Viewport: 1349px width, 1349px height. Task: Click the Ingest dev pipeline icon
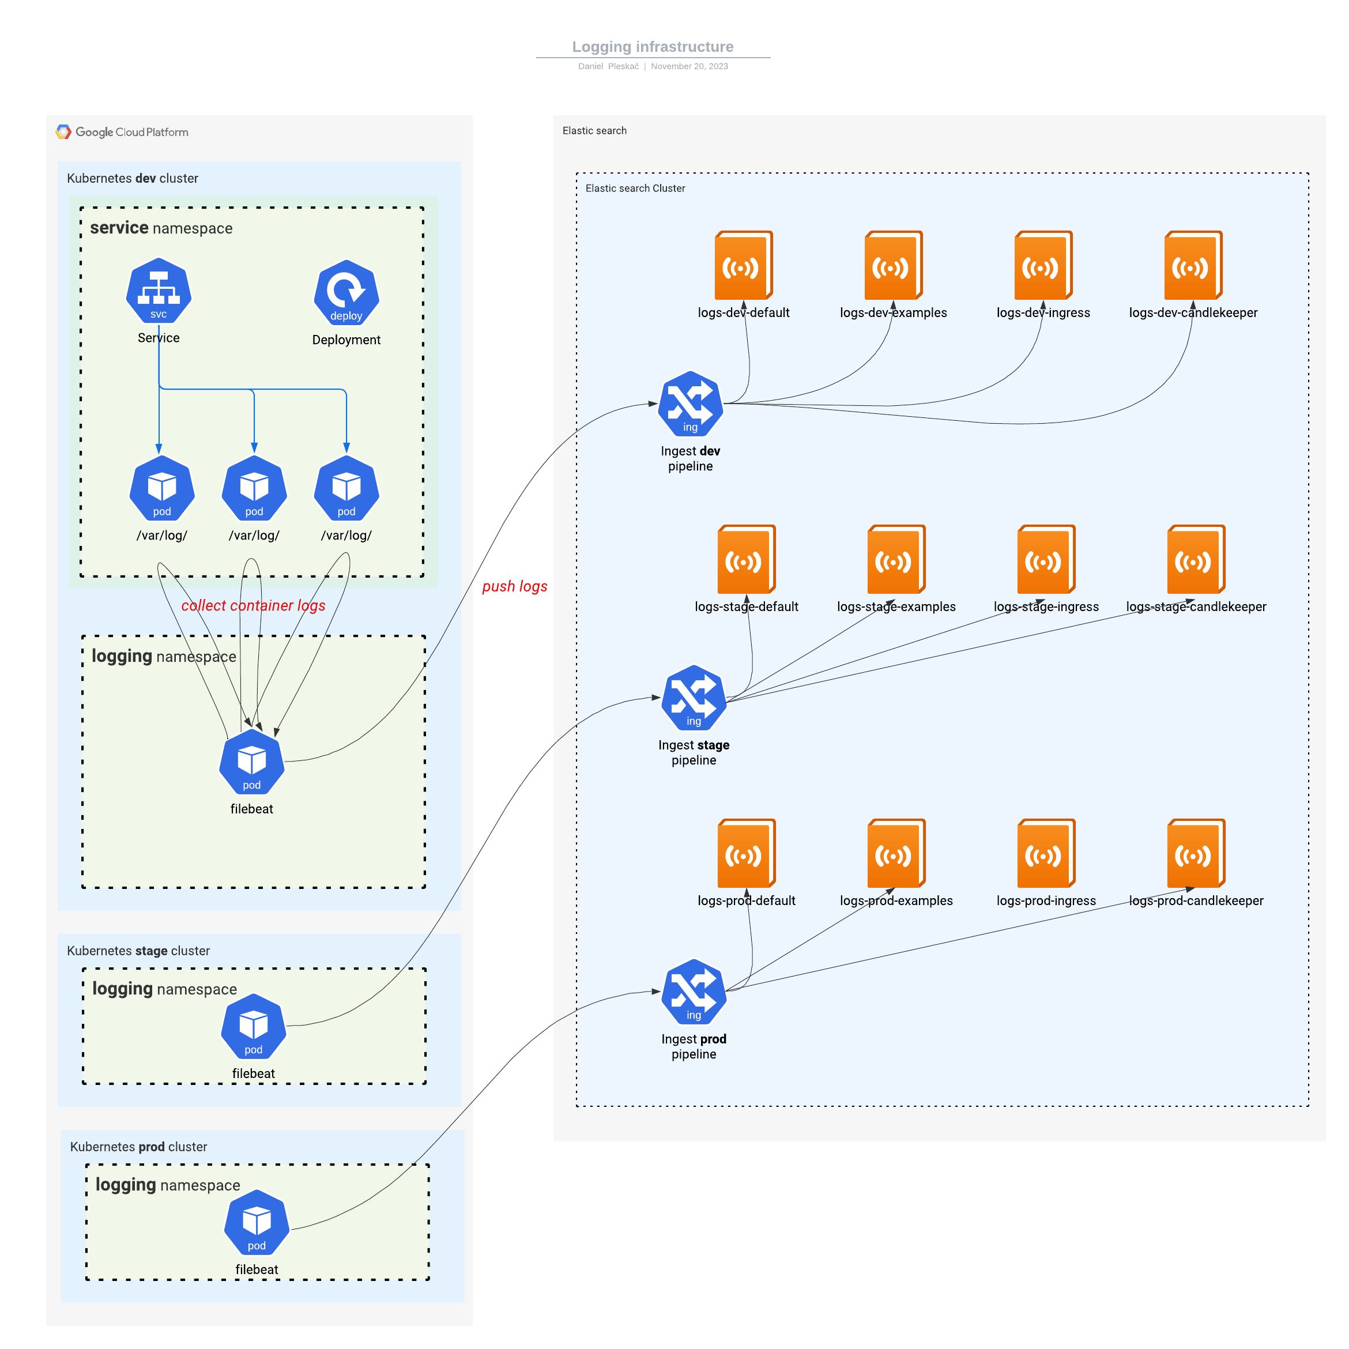tap(690, 404)
